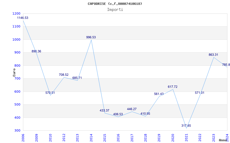This screenshot has height=143, width=230.
Task: Click the 2015 x-axis year label
Action: [x=105, y=138]
